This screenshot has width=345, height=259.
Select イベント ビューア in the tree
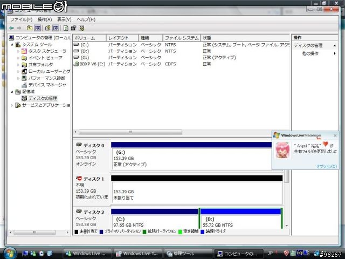(x=45, y=58)
